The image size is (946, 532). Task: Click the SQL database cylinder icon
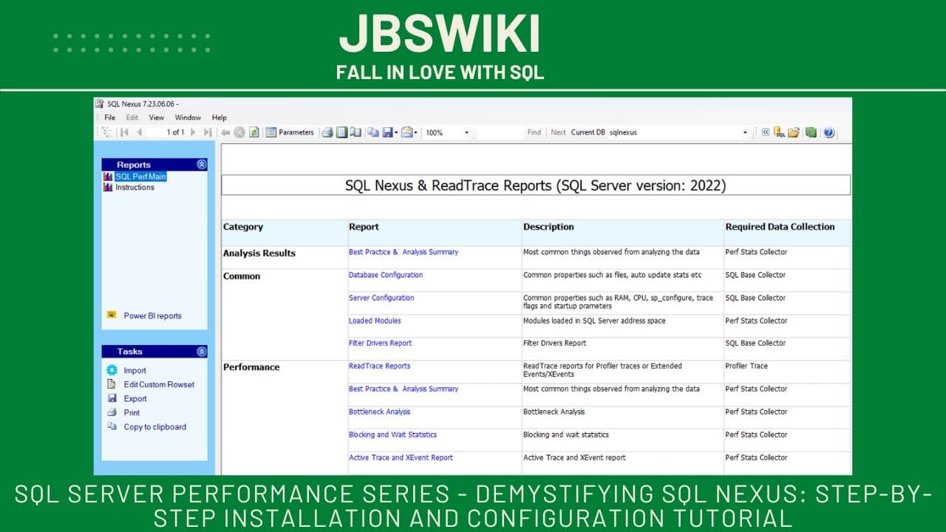[780, 132]
